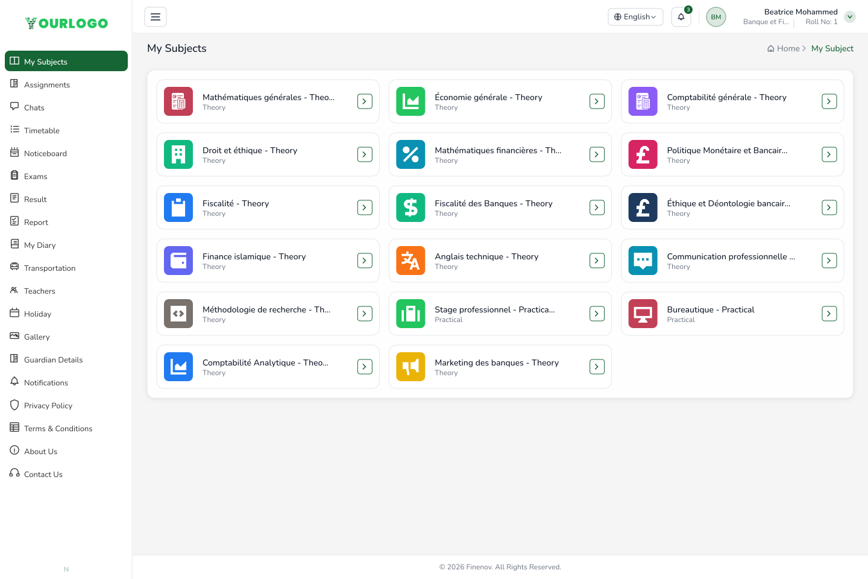Screen dimensions: 868x579
Task: Open Bureautique - Practical arrow button
Action: [x=829, y=314]
